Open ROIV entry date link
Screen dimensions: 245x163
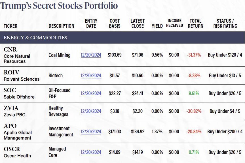coord(91,76)
